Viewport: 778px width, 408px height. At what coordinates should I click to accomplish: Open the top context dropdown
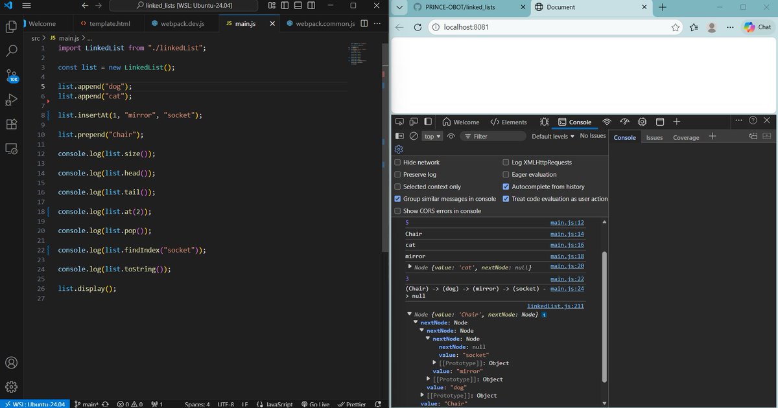(432, 136)
